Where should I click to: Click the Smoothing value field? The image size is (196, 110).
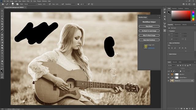click(73, 4)
